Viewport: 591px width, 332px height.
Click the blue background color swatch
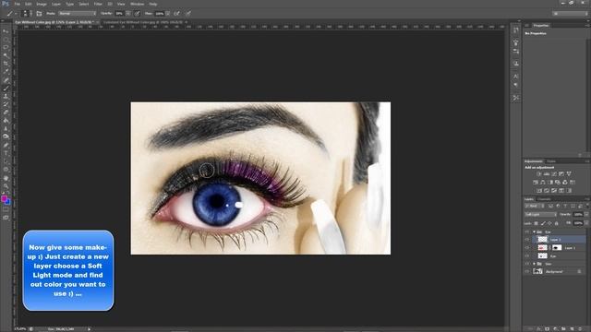tap(8, 203)
